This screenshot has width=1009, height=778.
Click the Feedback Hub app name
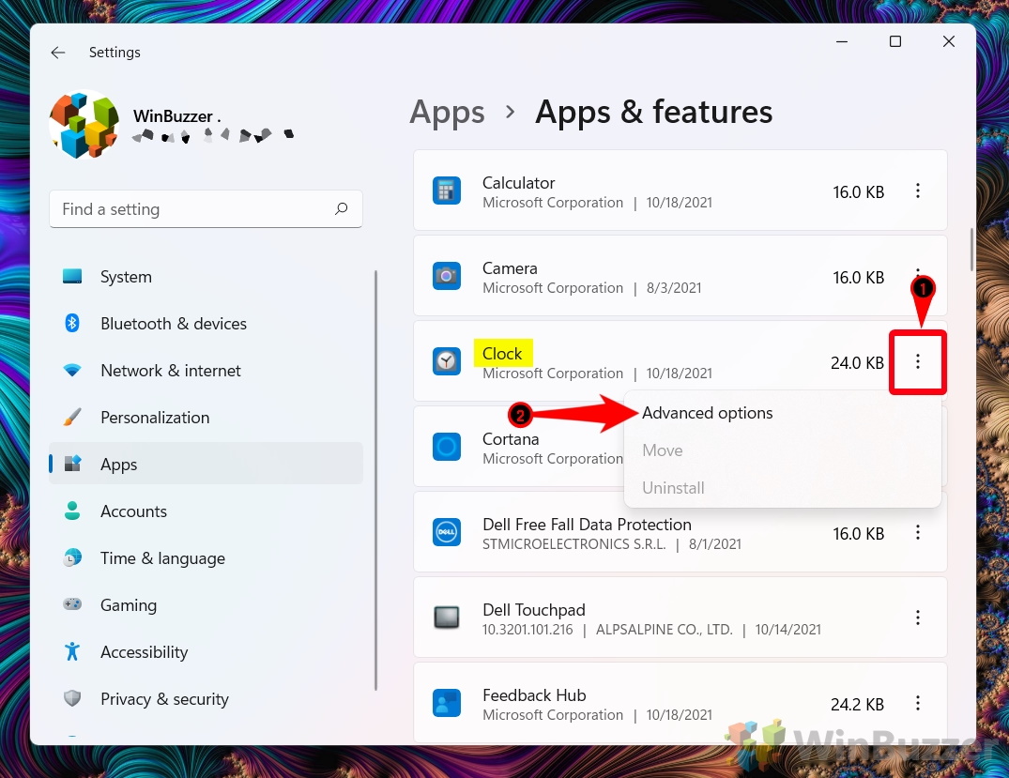pos(534,695)
